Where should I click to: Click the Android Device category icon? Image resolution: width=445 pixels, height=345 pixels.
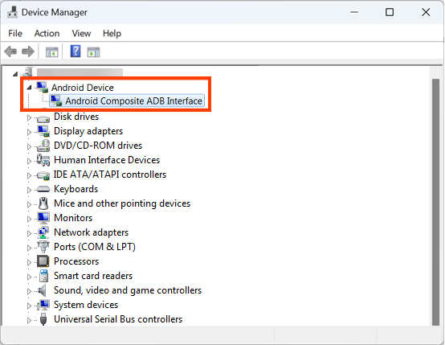pyautogui.click(x=43, y=87)
